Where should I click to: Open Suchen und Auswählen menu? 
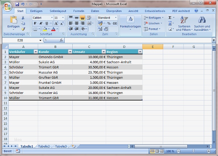202,24
